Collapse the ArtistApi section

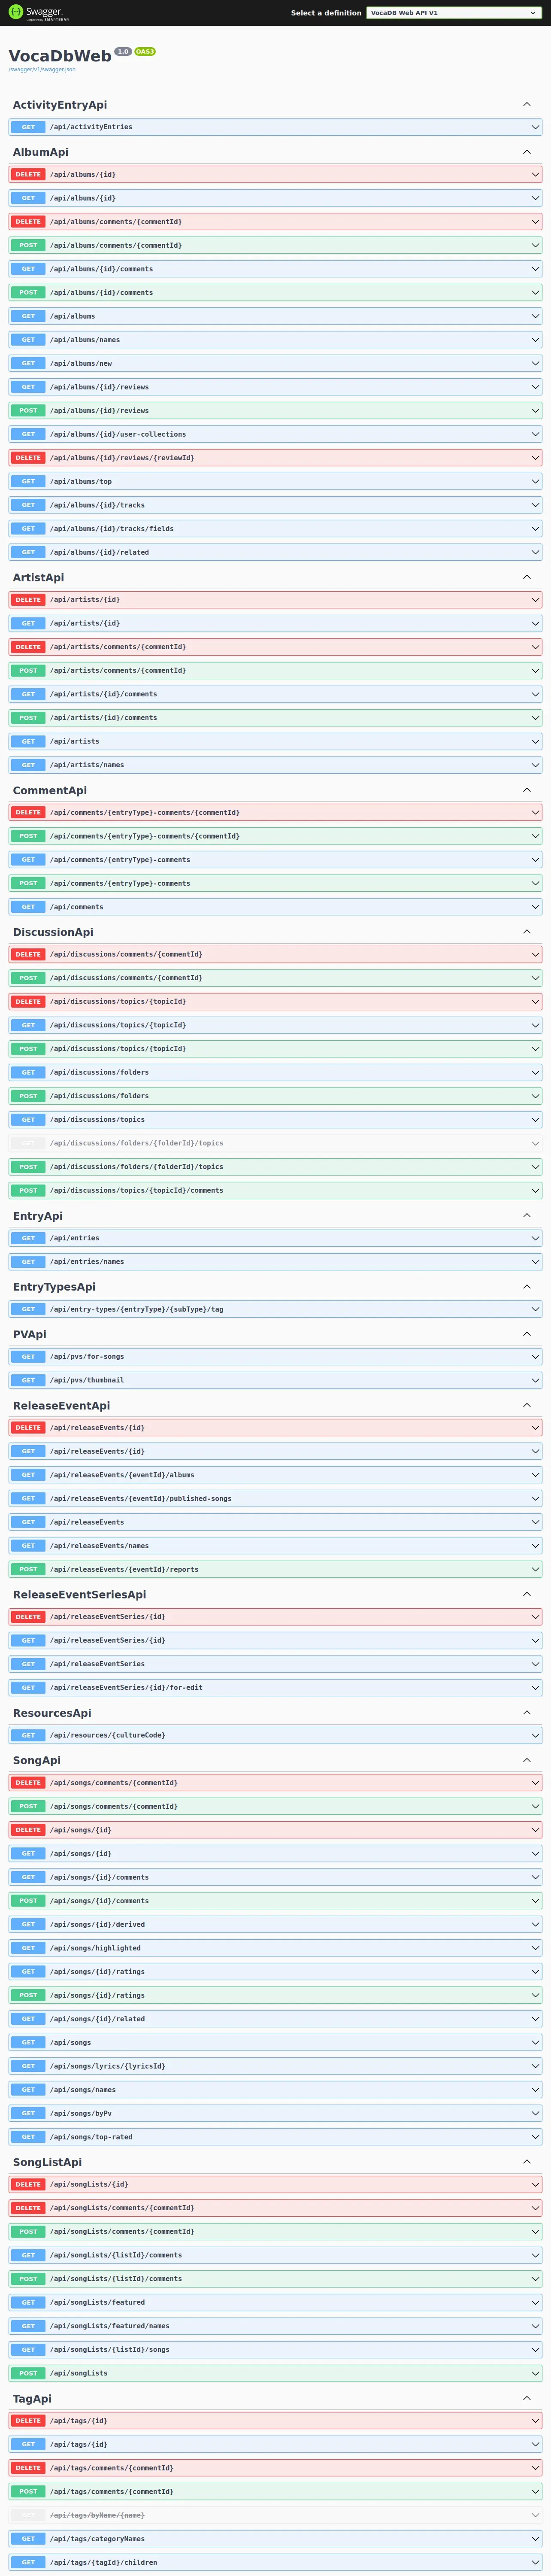(x=527, y=577)
